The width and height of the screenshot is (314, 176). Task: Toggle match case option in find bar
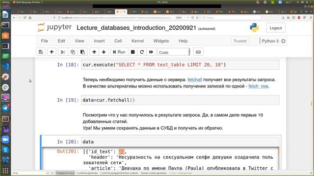pyautogui.click(x=87, y=173)
